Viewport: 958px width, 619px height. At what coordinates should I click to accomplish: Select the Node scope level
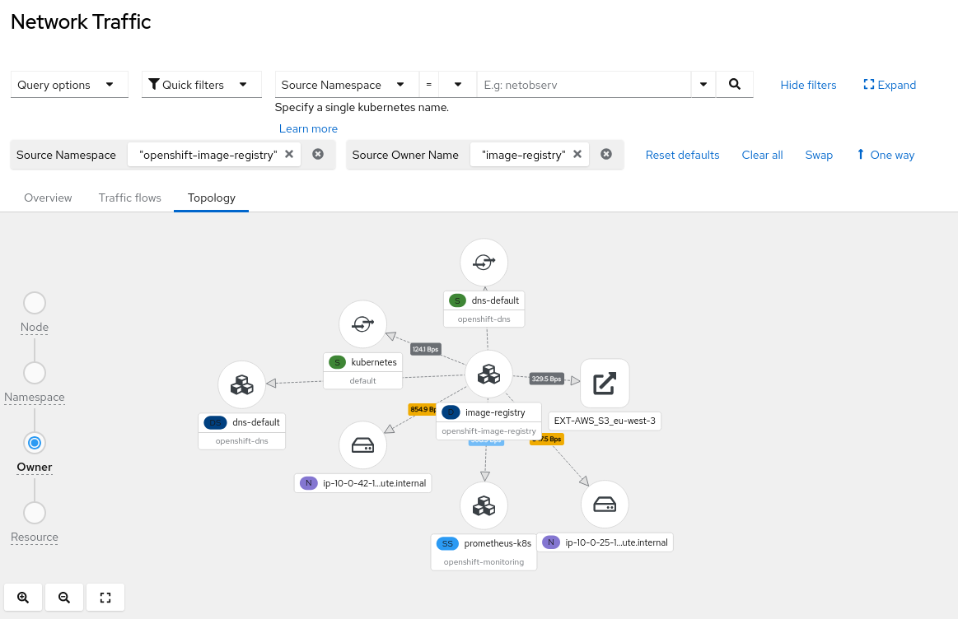point(35,303)
